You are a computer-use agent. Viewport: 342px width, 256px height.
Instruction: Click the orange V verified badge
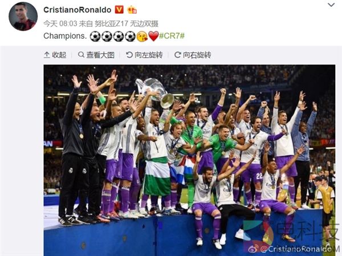click(119, 10)
